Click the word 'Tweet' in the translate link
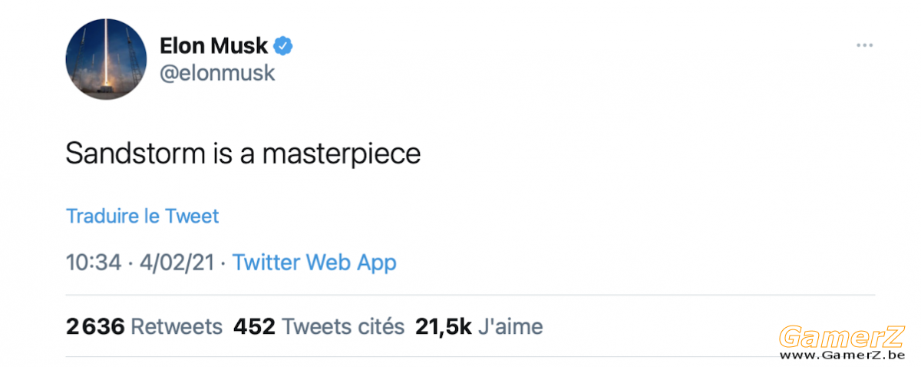 (192, 216)
